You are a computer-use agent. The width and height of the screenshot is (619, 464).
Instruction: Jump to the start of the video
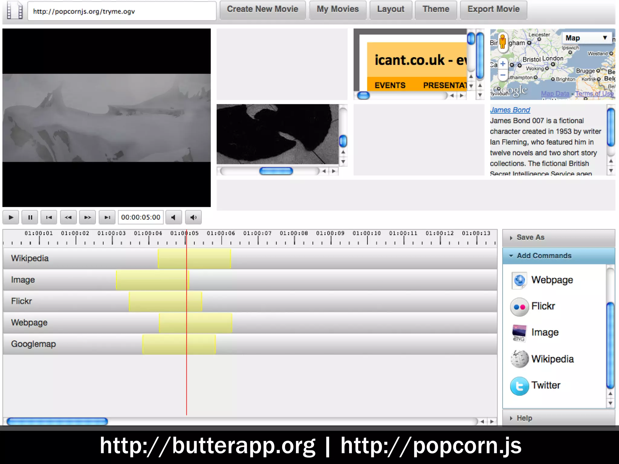49,217
